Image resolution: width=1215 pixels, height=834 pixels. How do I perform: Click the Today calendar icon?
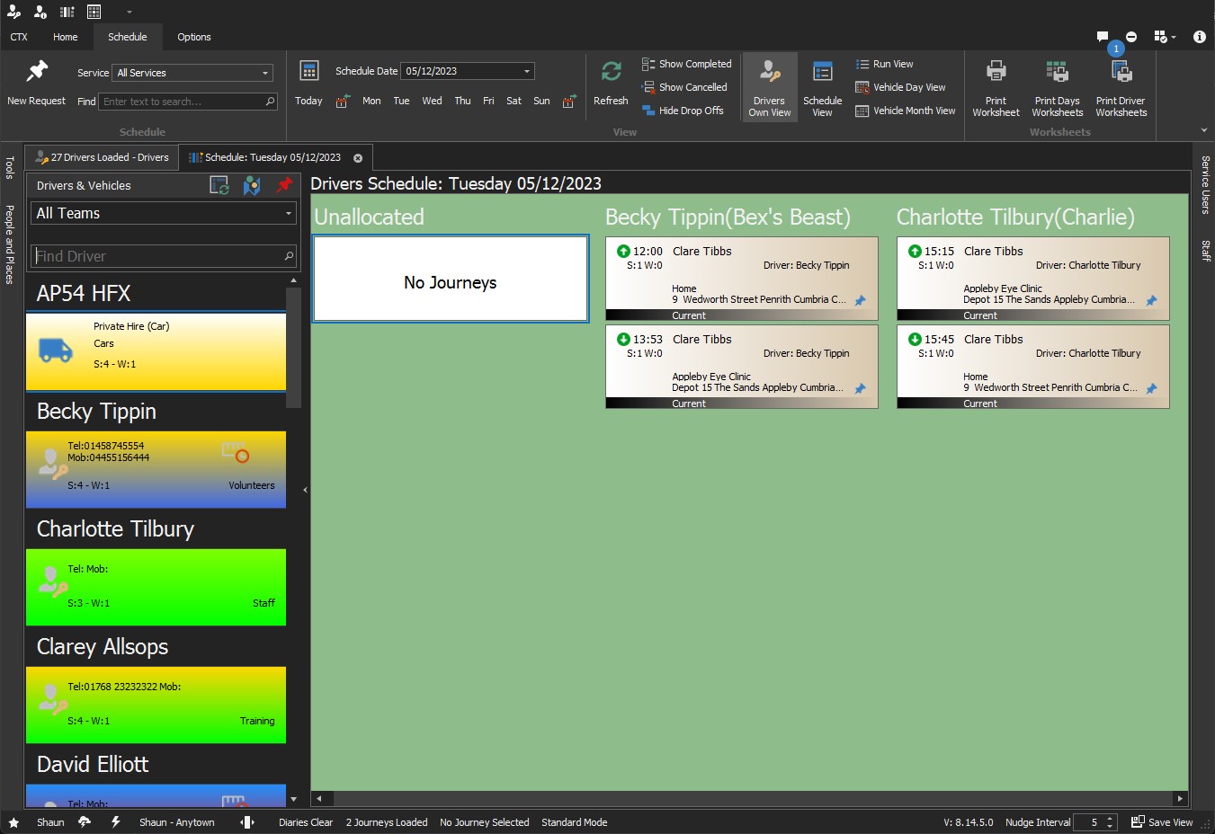click(308, 71)
